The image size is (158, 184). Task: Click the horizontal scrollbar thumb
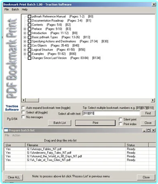(32, 100)
